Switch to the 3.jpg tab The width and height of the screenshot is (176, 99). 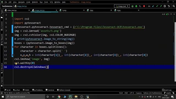click(91, 10)
